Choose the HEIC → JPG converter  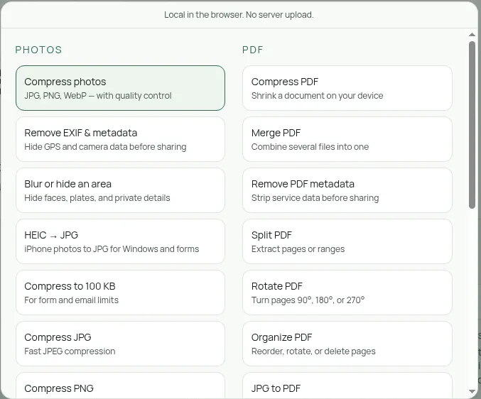120,241
